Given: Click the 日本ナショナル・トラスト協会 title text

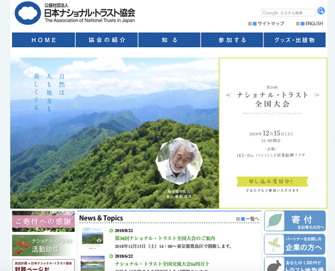Looking at the screenshot, I should (x=90, y=13).
